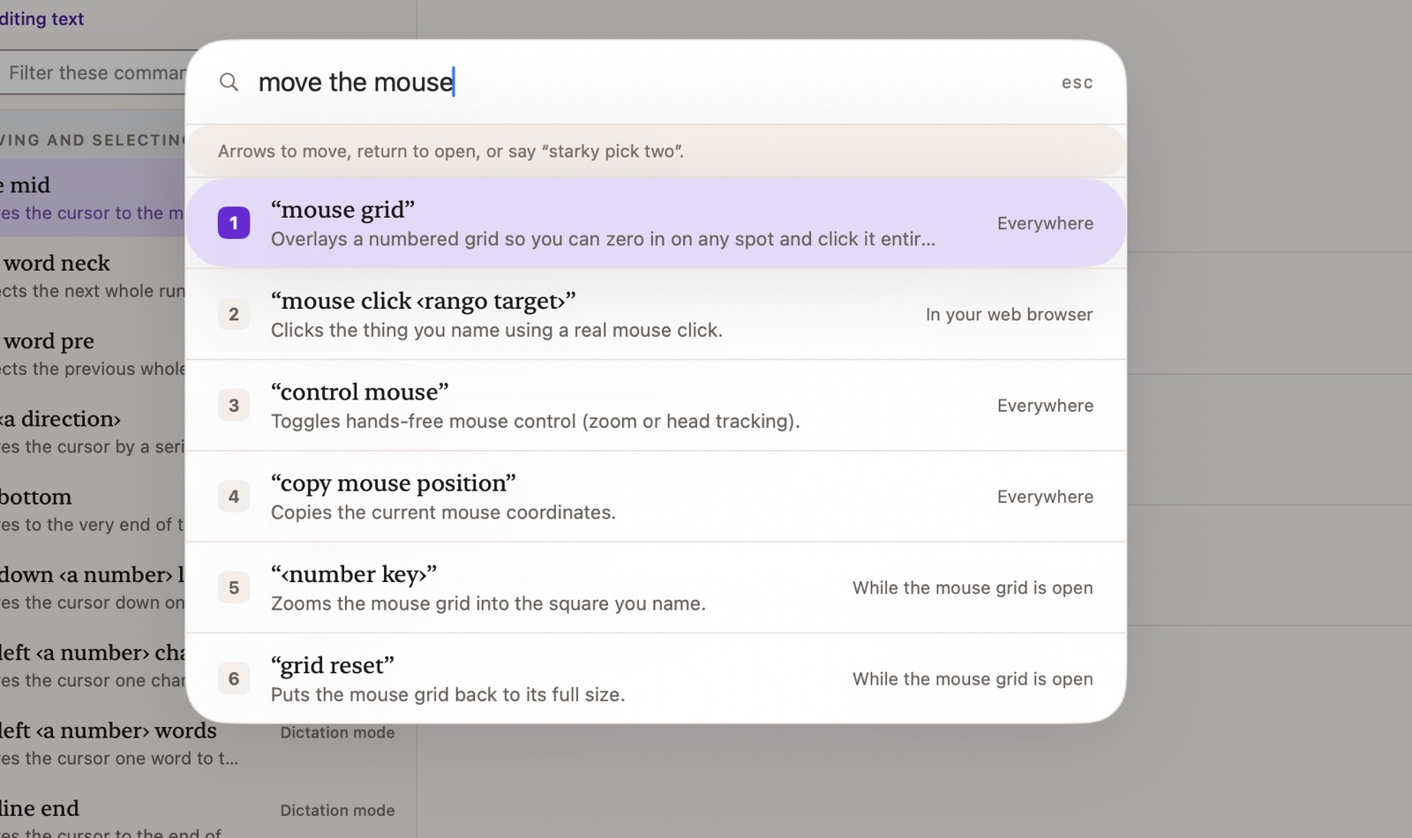The width and height of the screenshot is (1412, 838).
Task: Click 'Clicks the thing you name' description
Action: (x=496, y=330)
